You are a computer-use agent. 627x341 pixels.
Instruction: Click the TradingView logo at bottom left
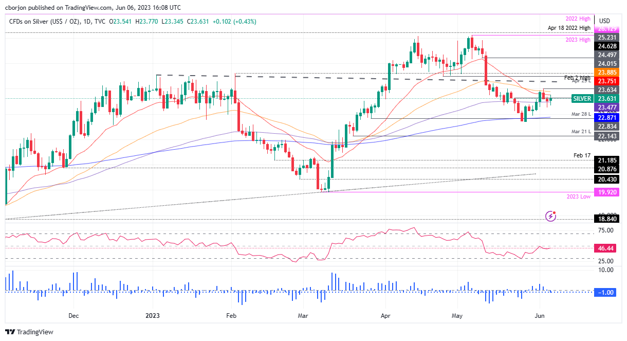[28, 332]
